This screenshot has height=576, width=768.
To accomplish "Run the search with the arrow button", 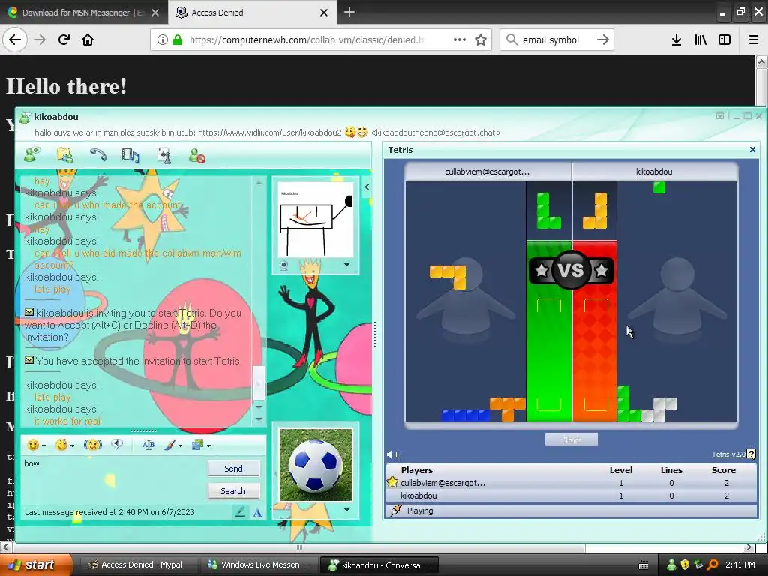I will tap(602, 40).
